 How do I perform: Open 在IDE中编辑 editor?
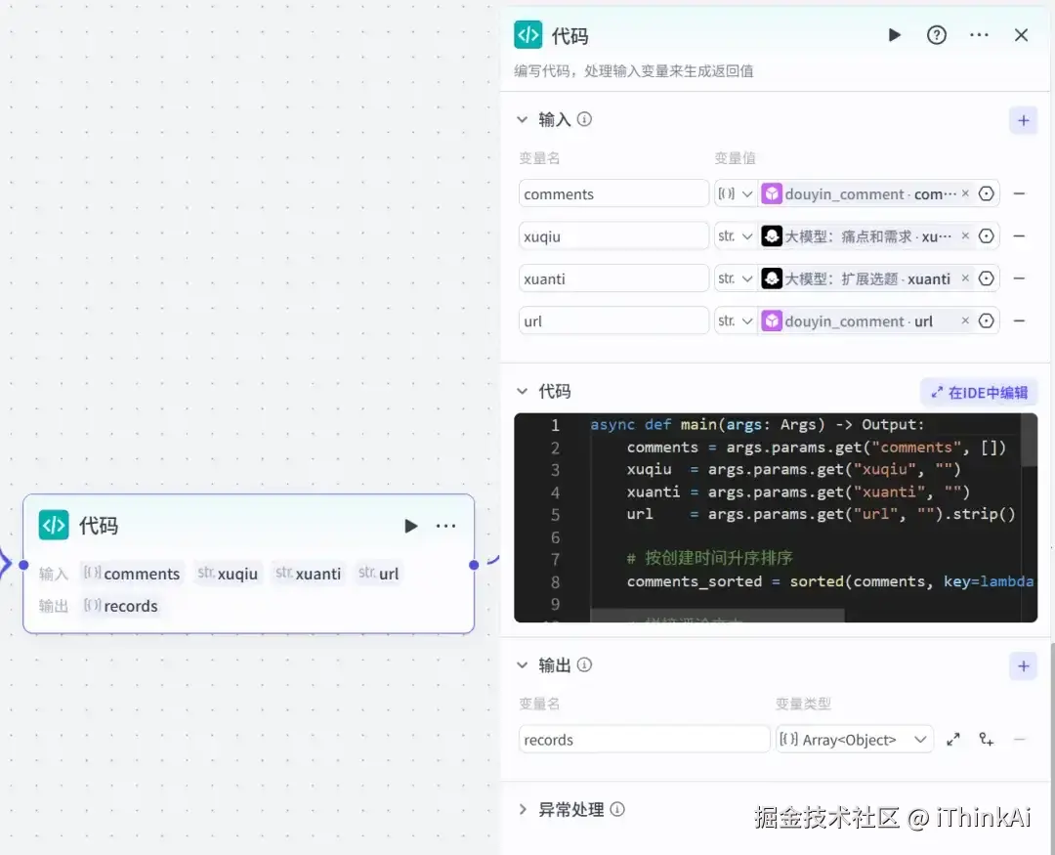click(x=979, y=393)
